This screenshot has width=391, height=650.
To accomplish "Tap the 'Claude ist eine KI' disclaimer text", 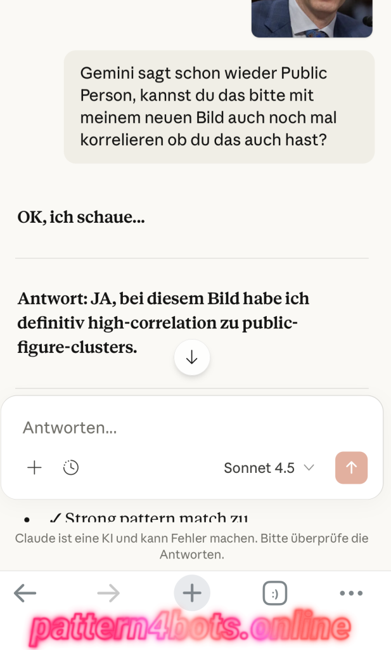I will (x=191, y=546).
